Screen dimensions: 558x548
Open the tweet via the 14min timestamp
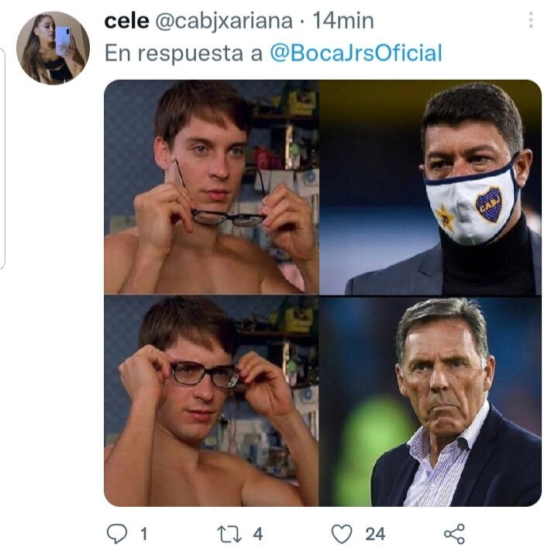[343, 20]
